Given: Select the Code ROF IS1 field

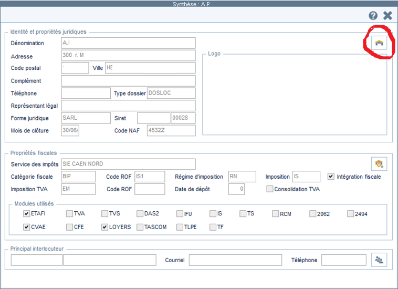Looking at the screenshot, I should coord(150,177).
